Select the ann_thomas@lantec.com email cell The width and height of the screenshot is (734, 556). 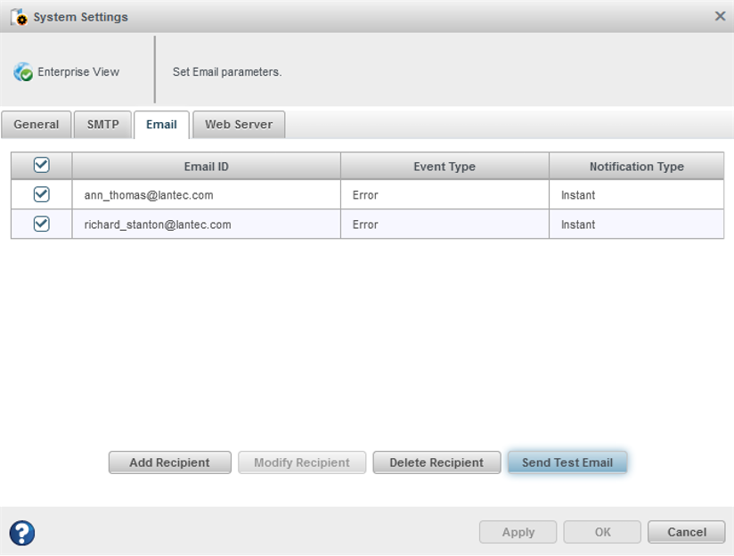(149, 195)
